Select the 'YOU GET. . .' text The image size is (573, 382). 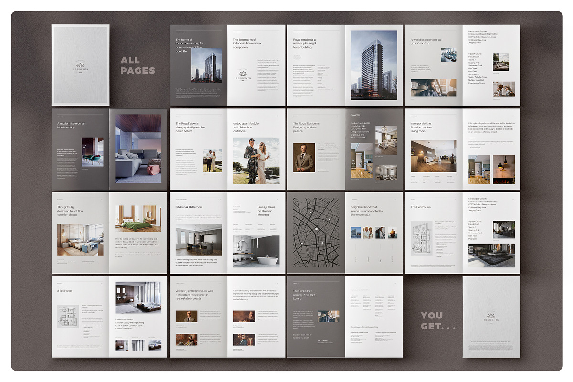coord(438,321)
